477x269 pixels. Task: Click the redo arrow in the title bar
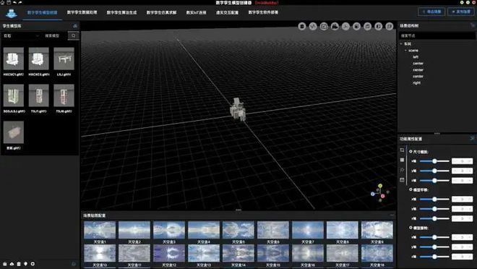tap(20, 2)
